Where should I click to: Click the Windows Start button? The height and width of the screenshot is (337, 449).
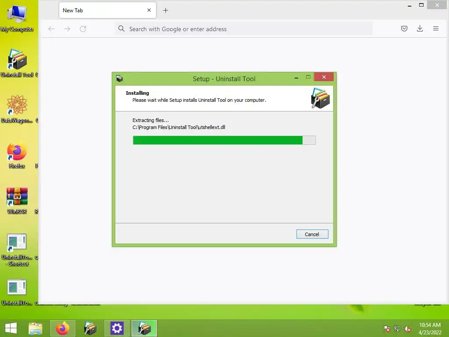(x=11, y=328)
